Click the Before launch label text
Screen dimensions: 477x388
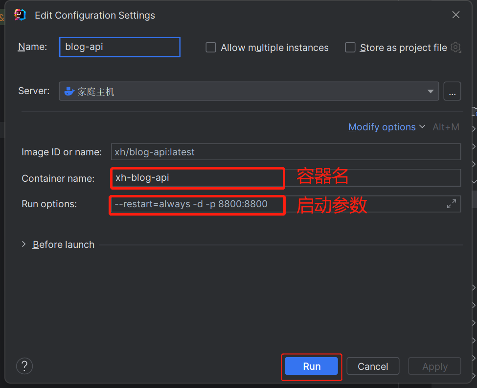(64, 244)
